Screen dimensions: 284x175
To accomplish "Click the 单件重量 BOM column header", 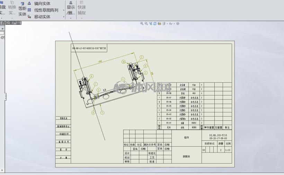I will coord(209,128).
